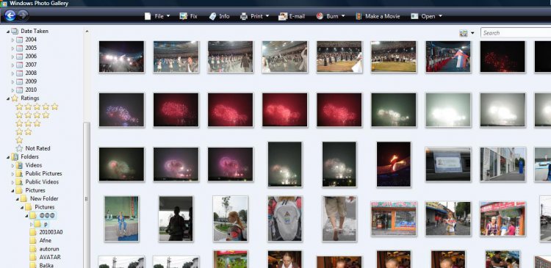Screen dimensions: 551x268
Task: Select the woman sitting on stage thumbnail
Action: [x=121, y=219]
